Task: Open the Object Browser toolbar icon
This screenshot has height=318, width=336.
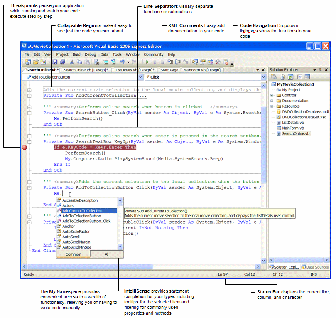Action: tap(210, 62)
